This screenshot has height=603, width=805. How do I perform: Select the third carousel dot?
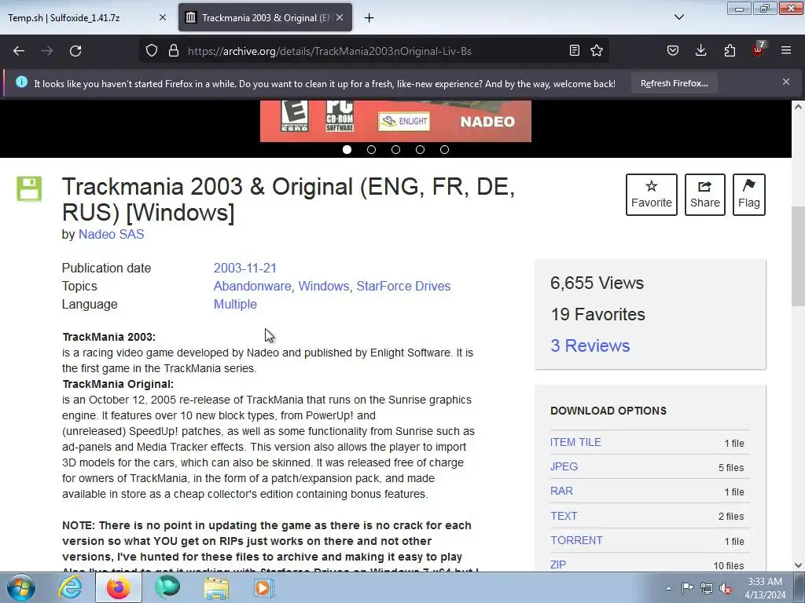[396, 150]
